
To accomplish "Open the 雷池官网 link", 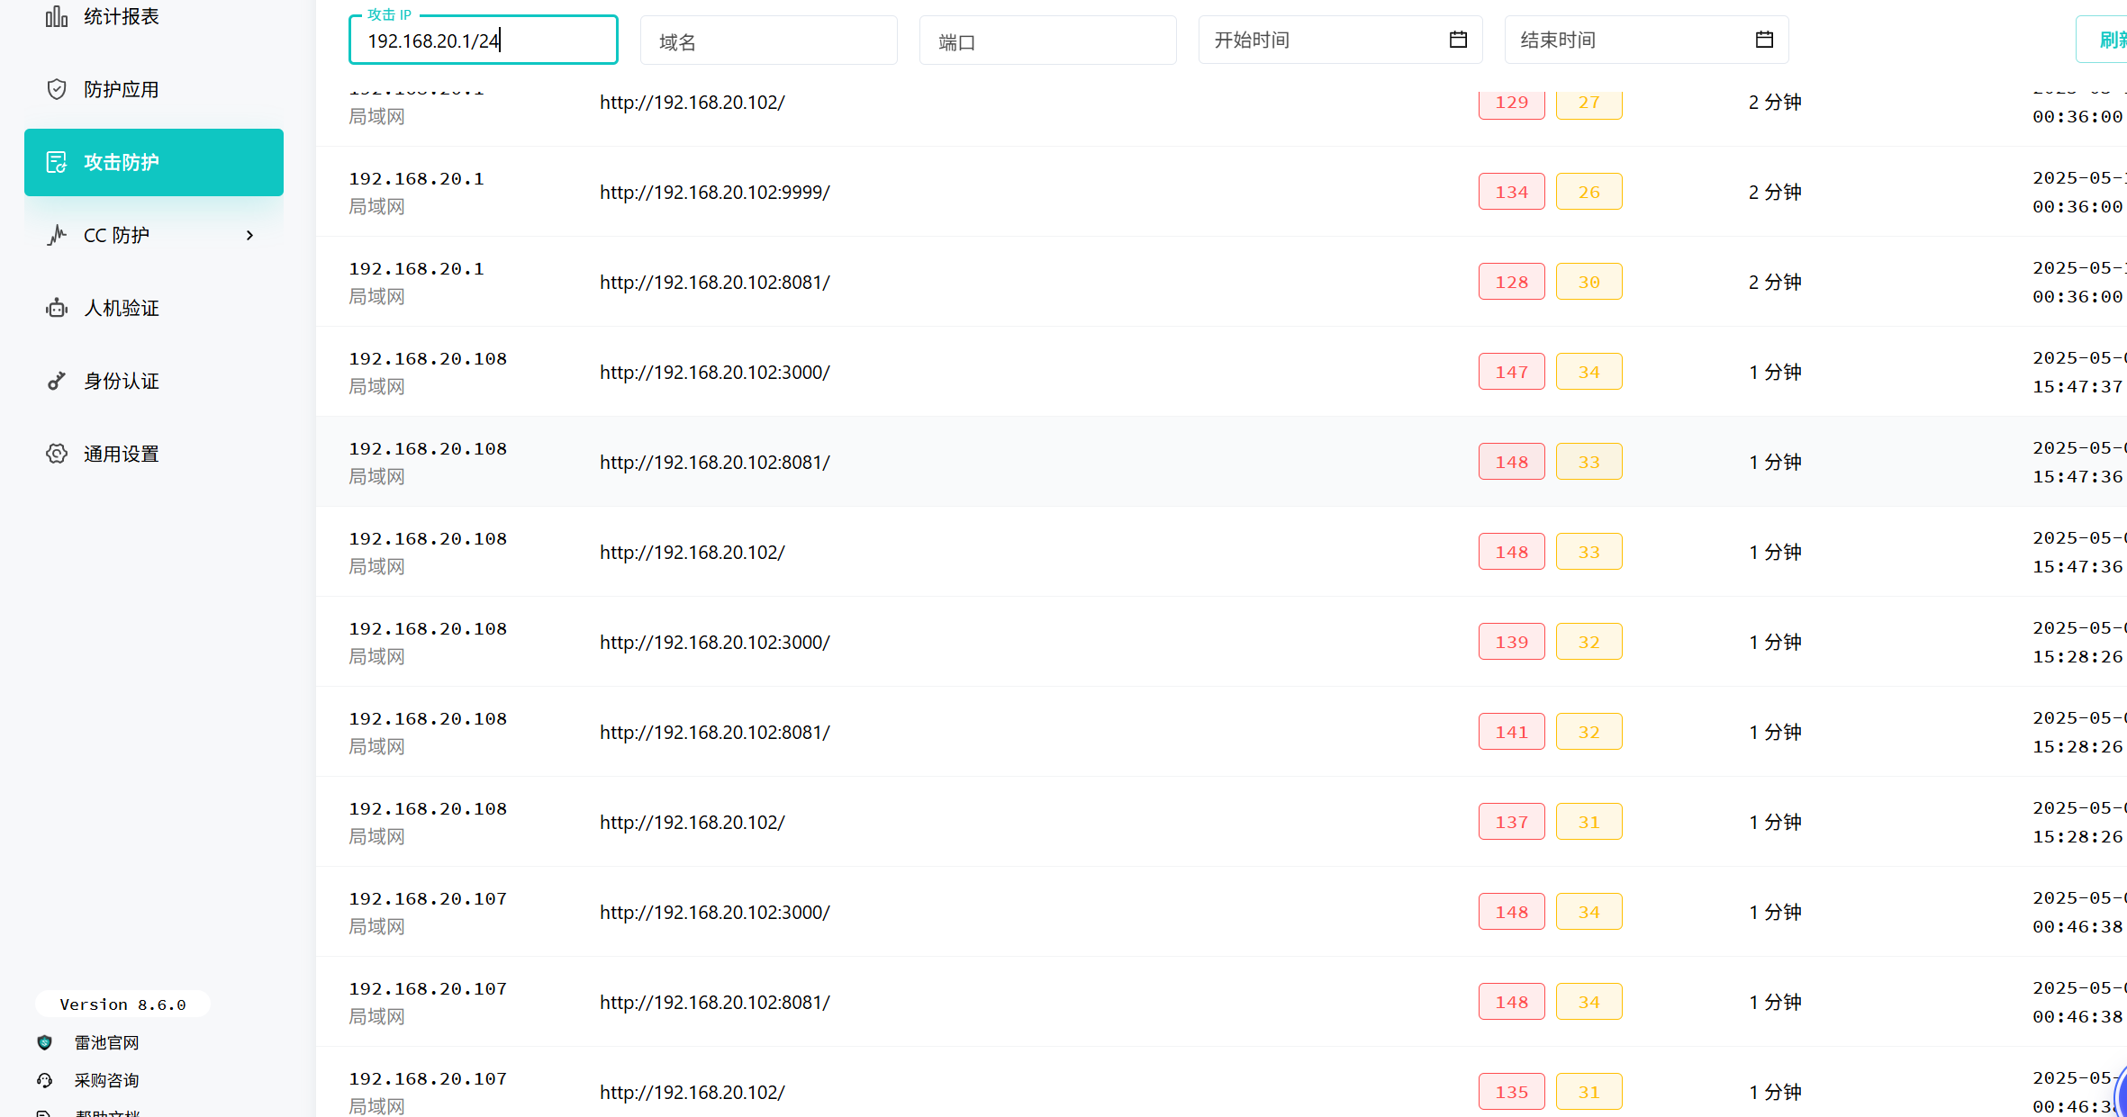I will click(106, 1042).
